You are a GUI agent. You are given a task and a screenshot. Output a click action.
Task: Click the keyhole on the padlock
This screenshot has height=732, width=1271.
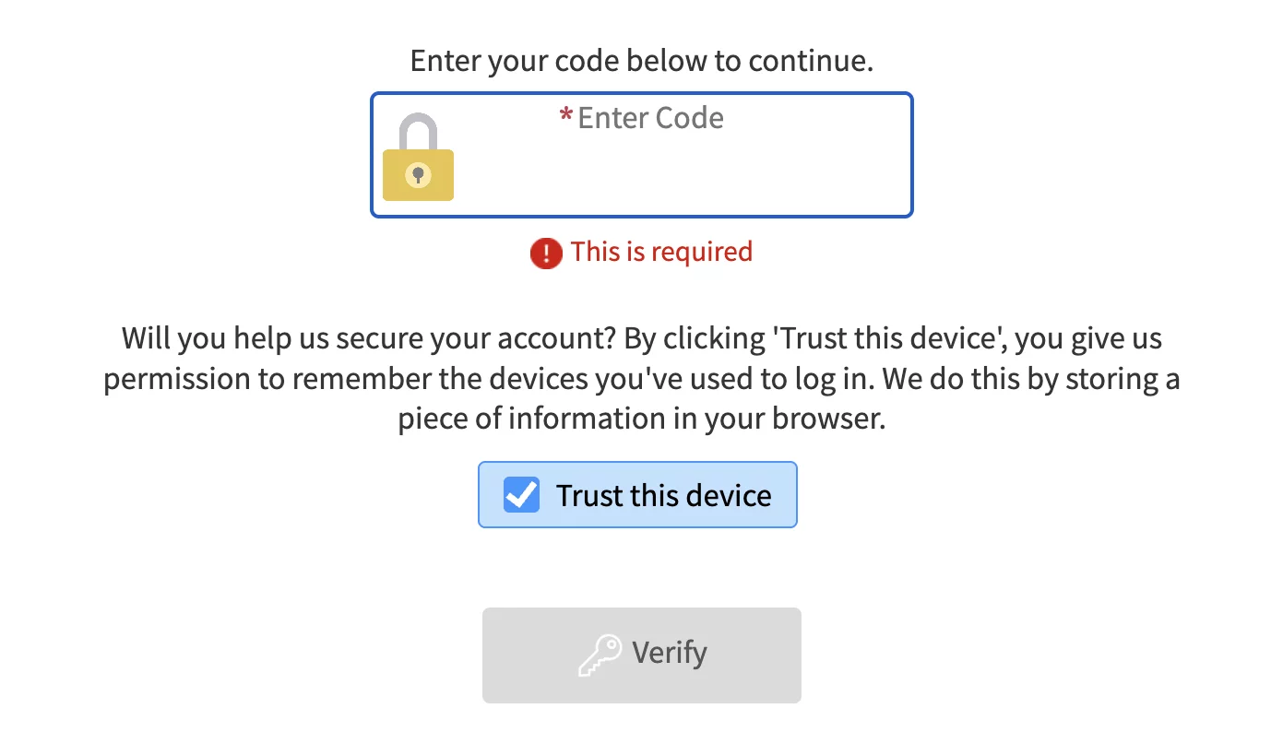(418, 174)
